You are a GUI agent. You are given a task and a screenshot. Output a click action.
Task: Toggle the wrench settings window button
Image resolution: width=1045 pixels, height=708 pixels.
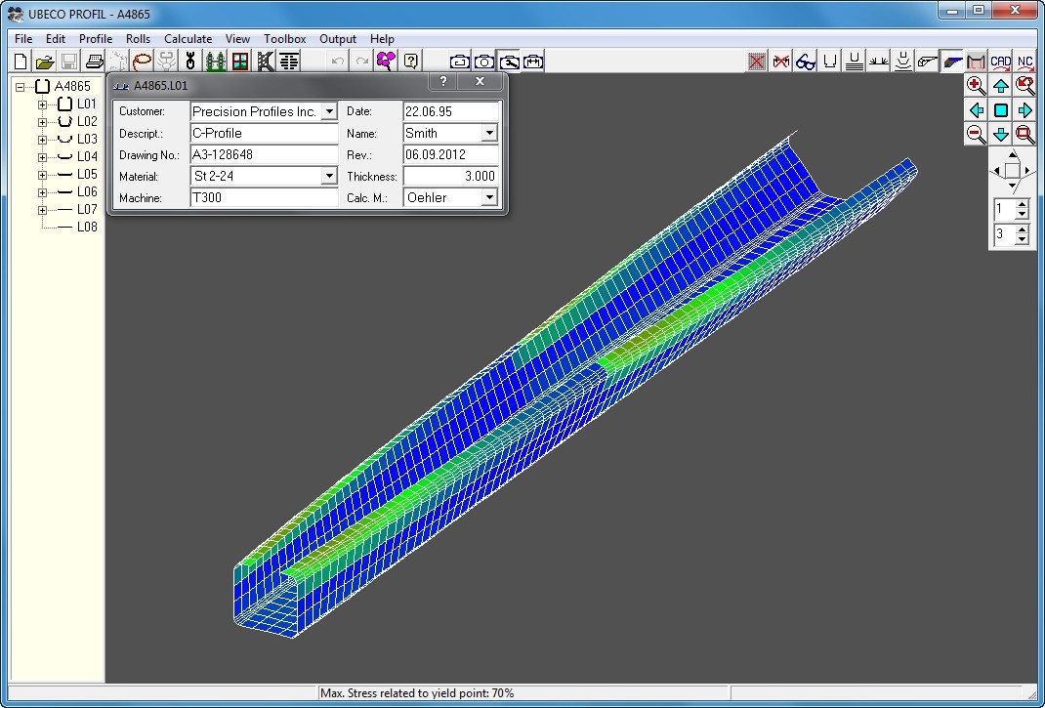(x=509, y=62)
